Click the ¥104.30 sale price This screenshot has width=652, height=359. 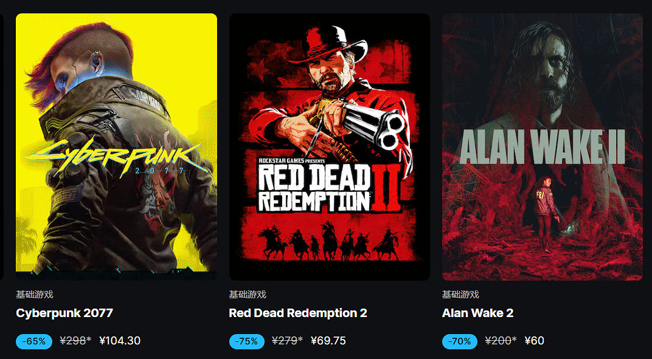(120, 341)
